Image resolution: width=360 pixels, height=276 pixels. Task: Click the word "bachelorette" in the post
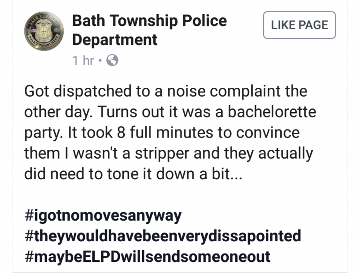272,112
